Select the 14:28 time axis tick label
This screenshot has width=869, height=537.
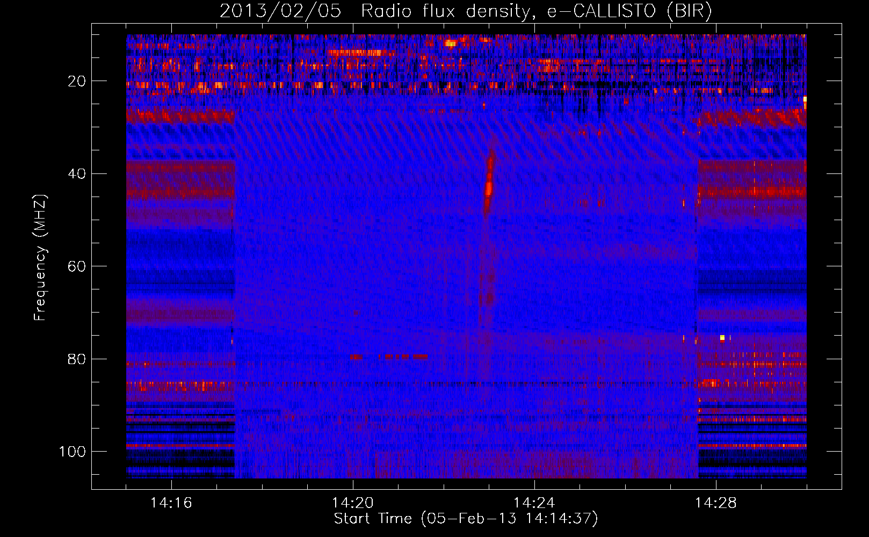(x=716, y=503)
